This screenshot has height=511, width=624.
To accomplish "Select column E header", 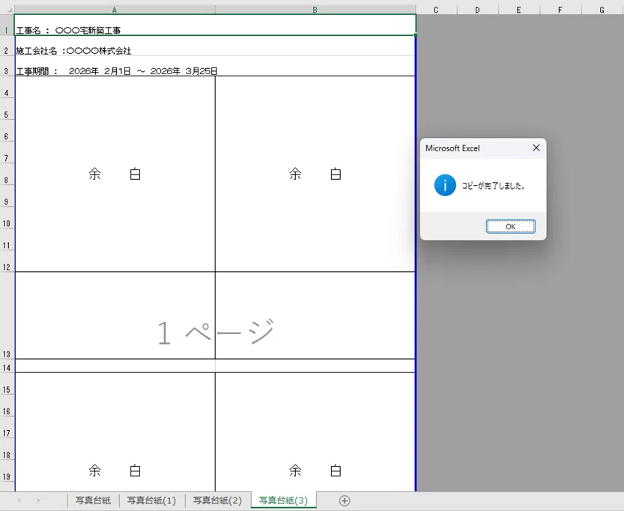I will [x=518, y=10].
